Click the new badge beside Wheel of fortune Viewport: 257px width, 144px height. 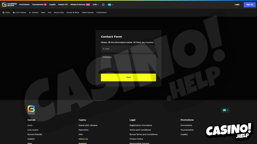(88, 4)
